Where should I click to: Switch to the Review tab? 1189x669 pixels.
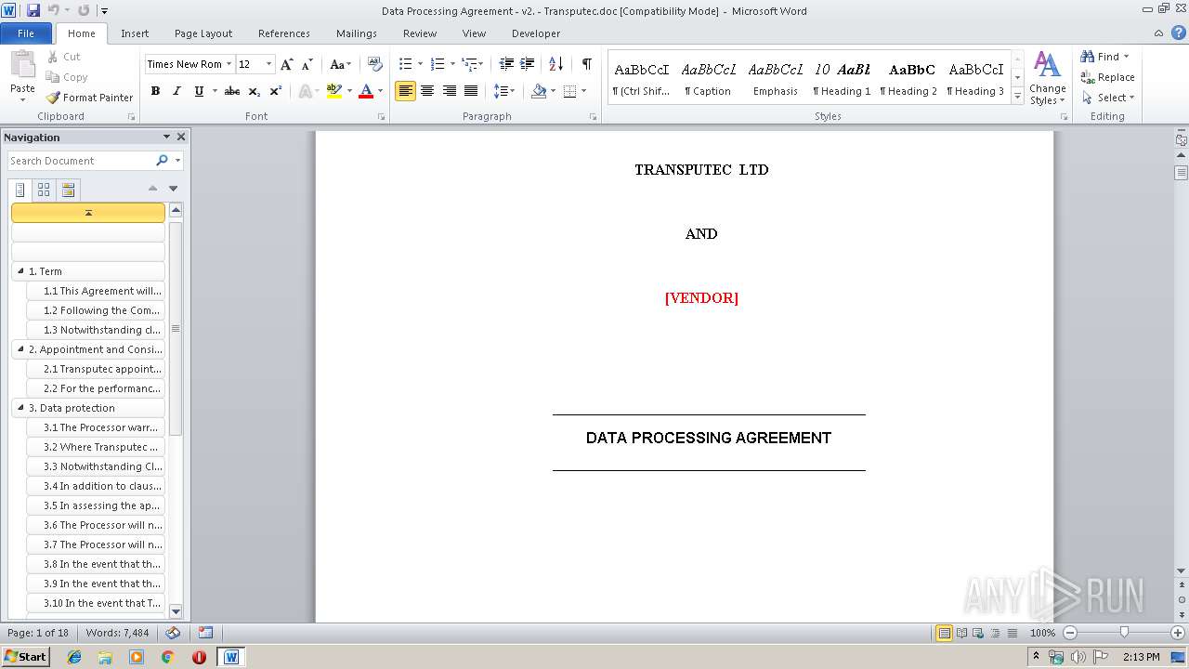click(x=420, y=33)
